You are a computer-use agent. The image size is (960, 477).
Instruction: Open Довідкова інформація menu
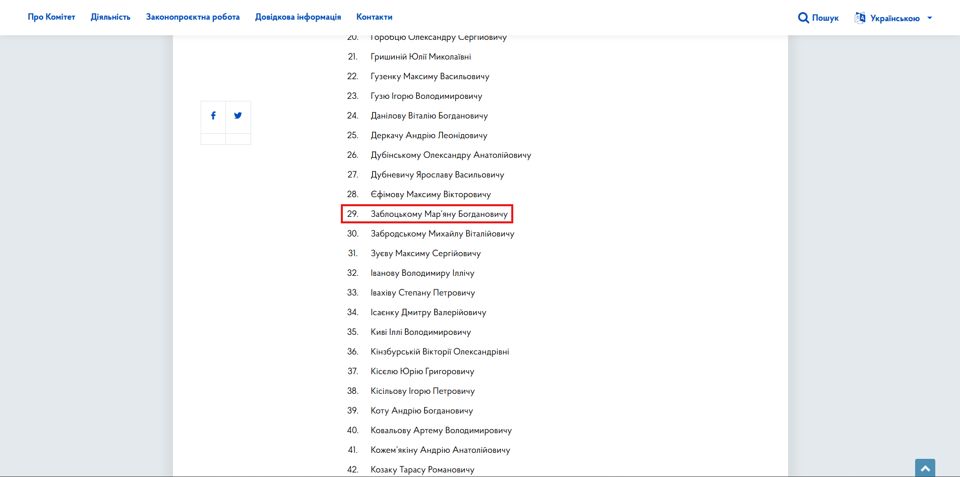298,17
